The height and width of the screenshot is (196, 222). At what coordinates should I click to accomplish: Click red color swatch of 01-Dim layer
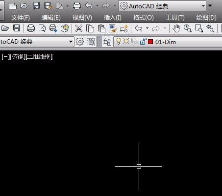pos(150,42)
